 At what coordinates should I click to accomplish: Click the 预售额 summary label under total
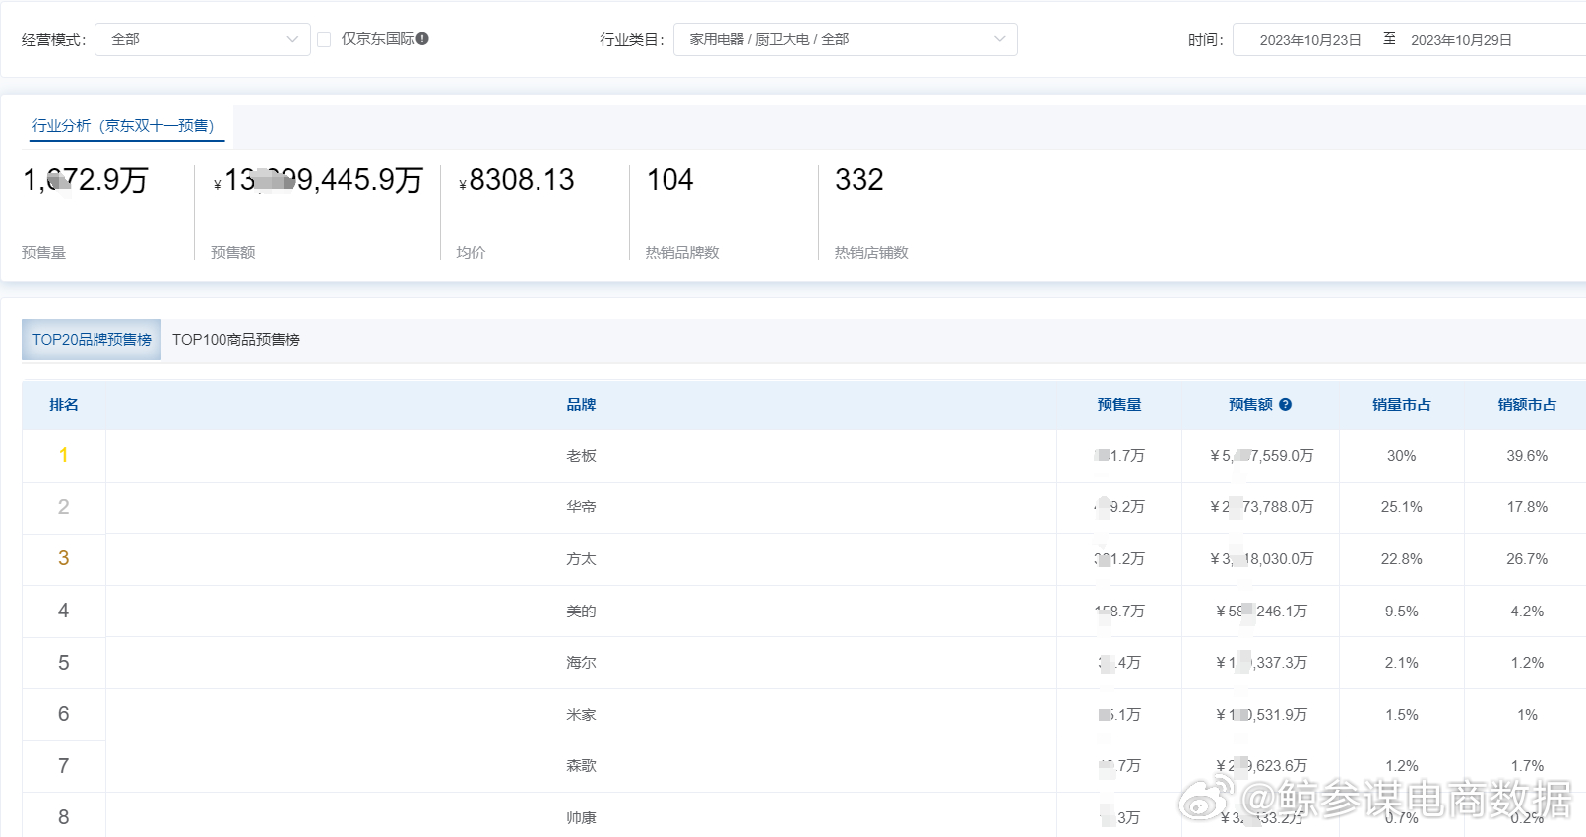tap(232, 253)
